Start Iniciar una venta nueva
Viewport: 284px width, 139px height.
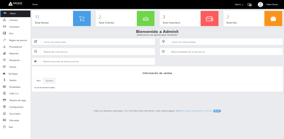point(55,42)
